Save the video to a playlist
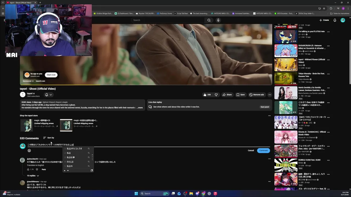This screenshot has width=351, height=197. click(x=240, y=95)
